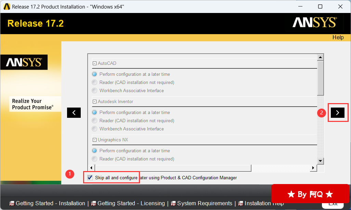Image resolution: width=351 pixels, height=210 pixels.
Task: Click the previous arrow button
Action: tap(74, 113)
